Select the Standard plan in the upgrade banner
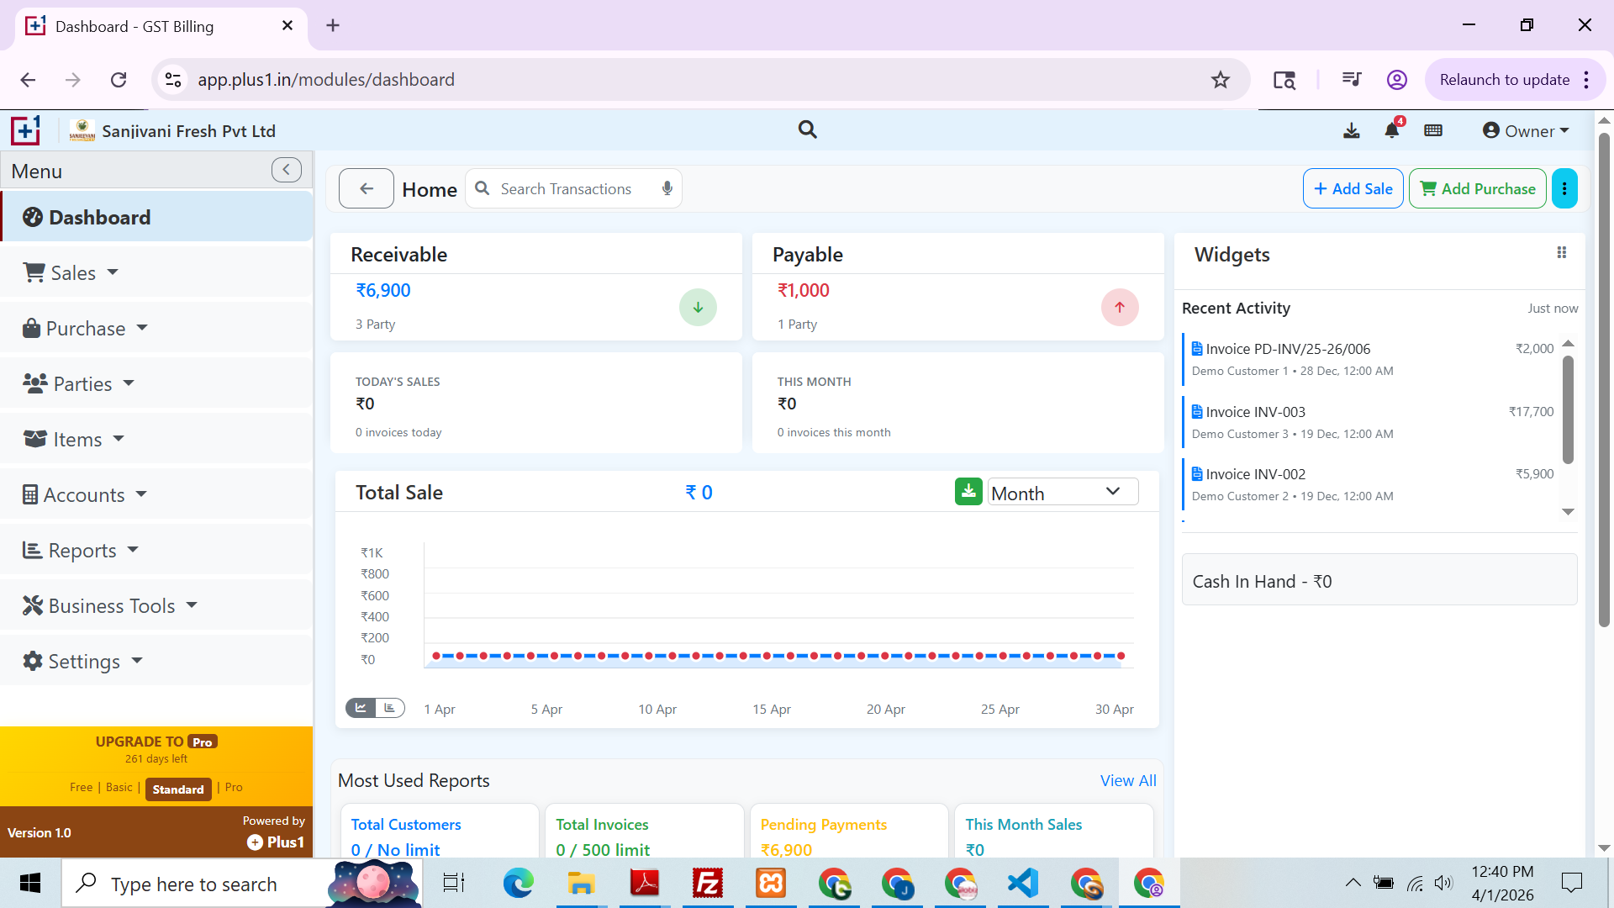Viewport: 1614px width, 908px height. coord(177,789)
